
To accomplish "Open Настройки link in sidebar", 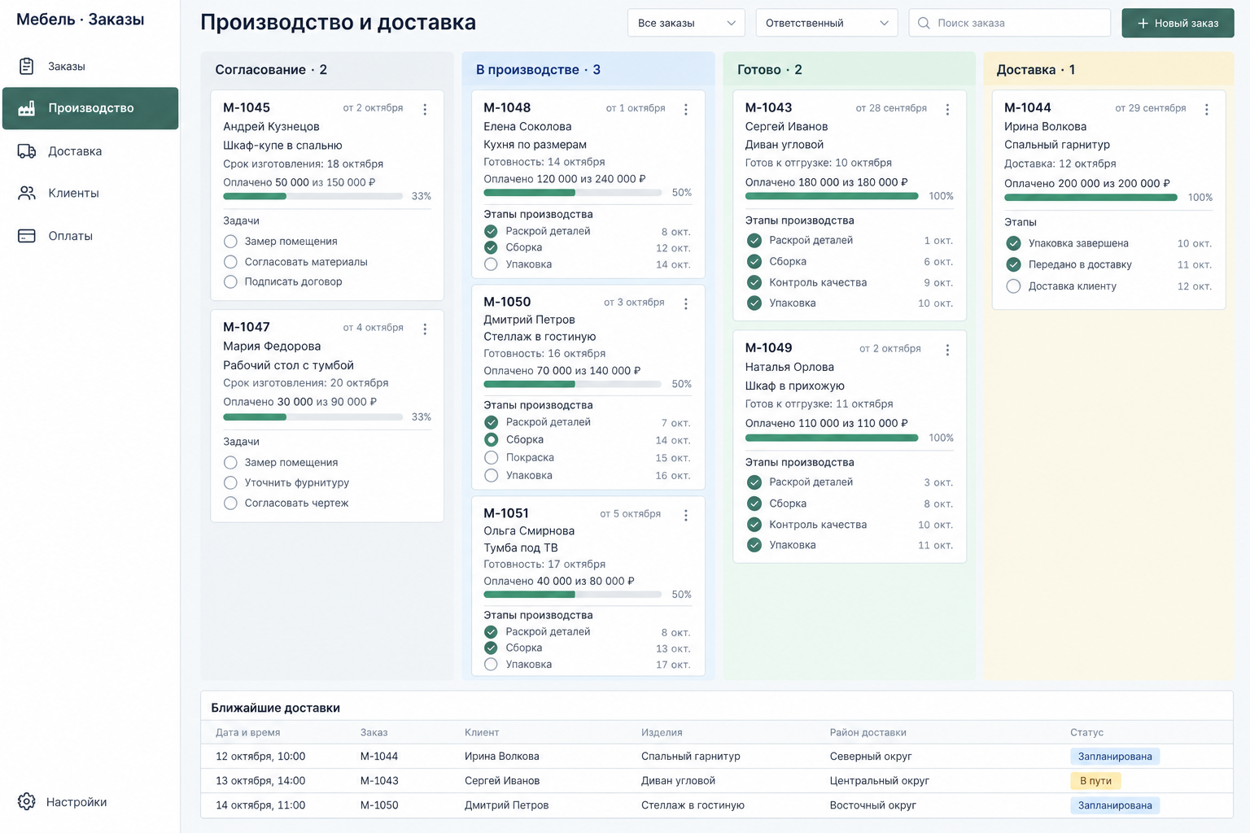I will [76, 802].
